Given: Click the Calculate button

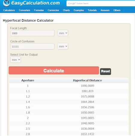Looking at the screenshot, I should pyautogui.click(x=54, y=71).
